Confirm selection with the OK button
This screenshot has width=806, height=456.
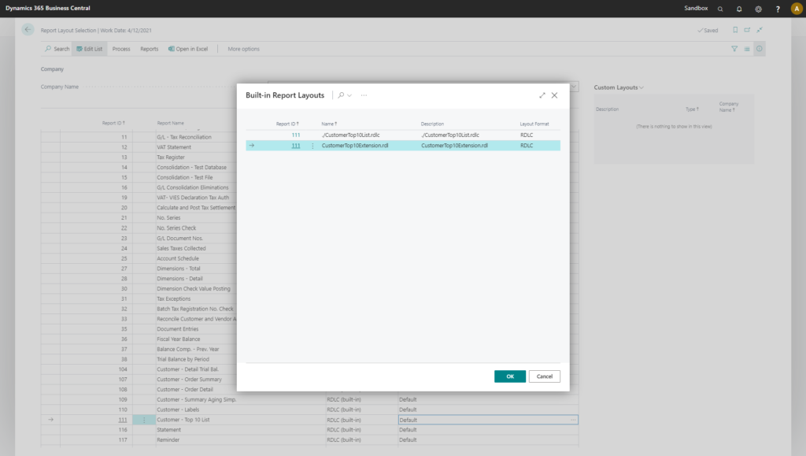[509, 376]
